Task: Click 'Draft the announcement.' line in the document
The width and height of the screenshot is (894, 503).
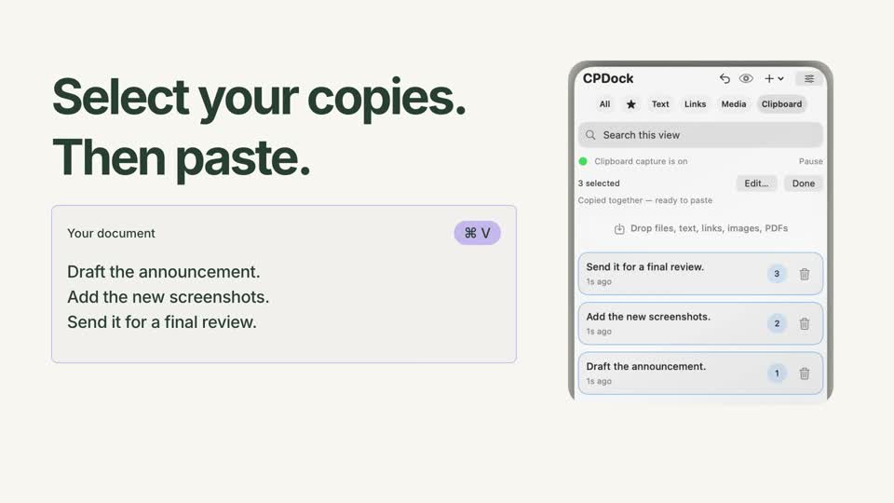Action: click(164, 271)
